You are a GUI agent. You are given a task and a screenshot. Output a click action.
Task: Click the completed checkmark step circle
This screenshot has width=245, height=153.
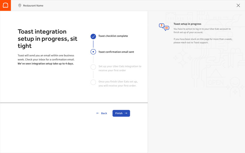pyautogui.click(x=93, y=36)
